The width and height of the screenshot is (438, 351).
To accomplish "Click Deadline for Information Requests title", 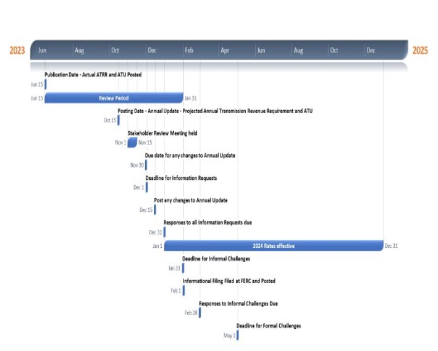I will (x=181, y=178).
